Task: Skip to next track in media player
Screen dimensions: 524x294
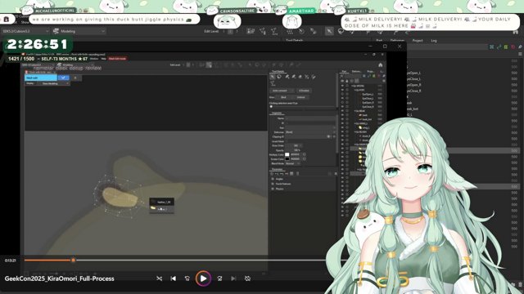Action: pyautogui.click(x=233, y=278)
